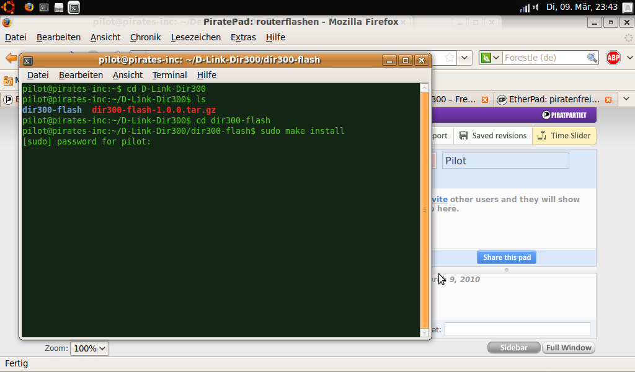
Task: Launch Firefox from the top panel
Action: point(29,7)
